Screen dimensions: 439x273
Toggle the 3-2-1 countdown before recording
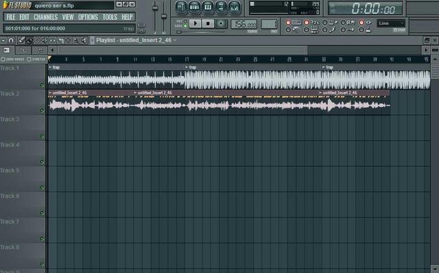click(307, 22)
